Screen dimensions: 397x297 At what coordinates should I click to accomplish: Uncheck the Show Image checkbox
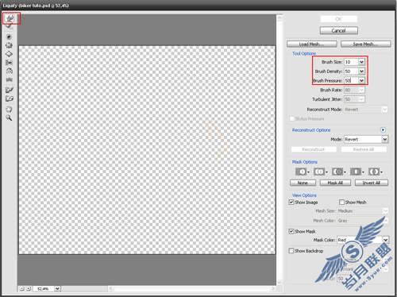coord(291,202)
